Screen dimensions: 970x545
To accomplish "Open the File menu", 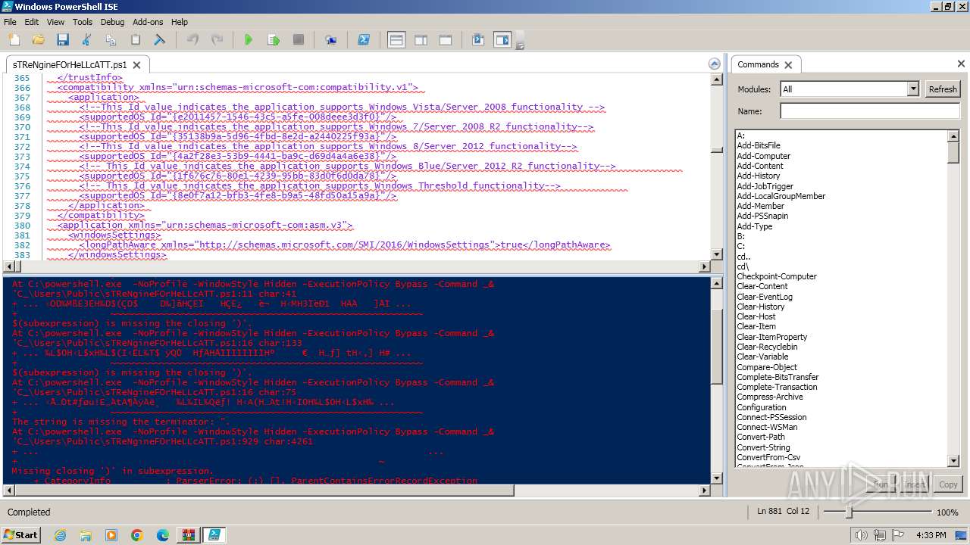I will (x=10, y=22).
